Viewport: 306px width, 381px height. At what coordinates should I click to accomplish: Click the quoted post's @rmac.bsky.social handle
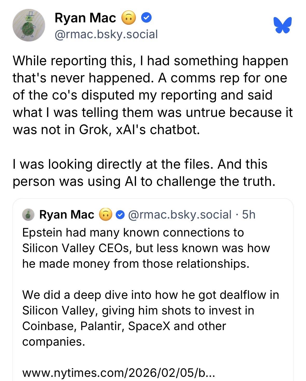(x=180, y=215)
